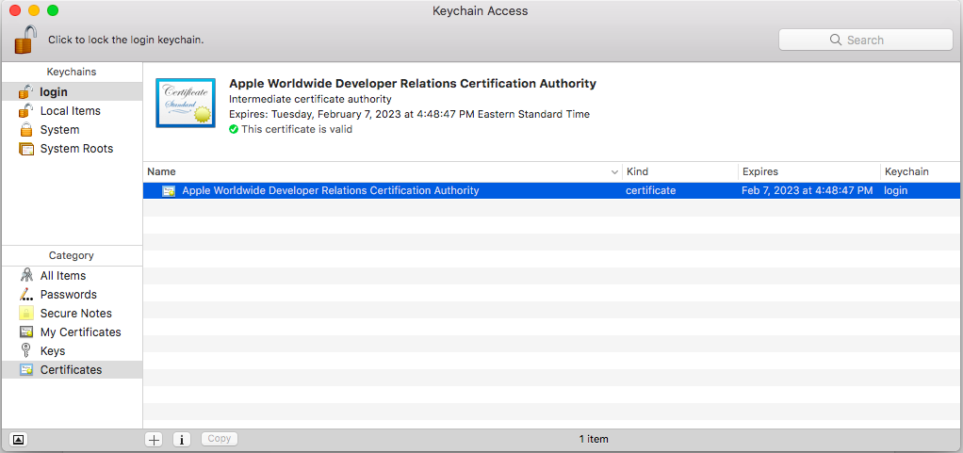Viewport: 963px width, 453px height.
Task: Click the 'certificate' kind cell
Action: pos(650,191)
